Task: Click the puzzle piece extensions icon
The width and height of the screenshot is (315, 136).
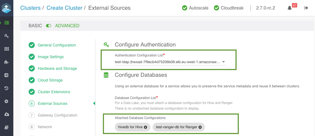Action: coord(6,62)
